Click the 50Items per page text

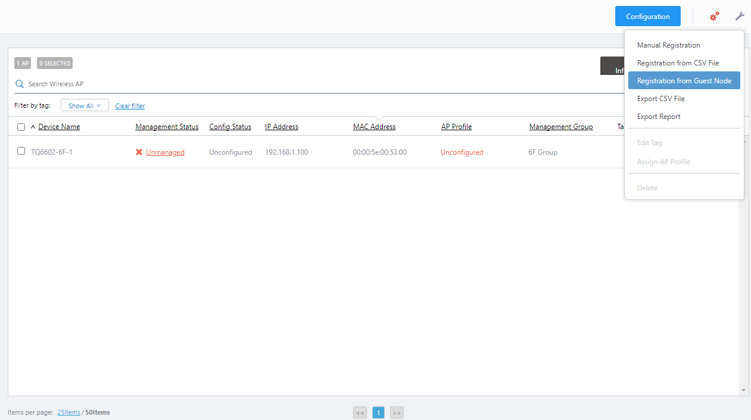click(x=98, y=412)
